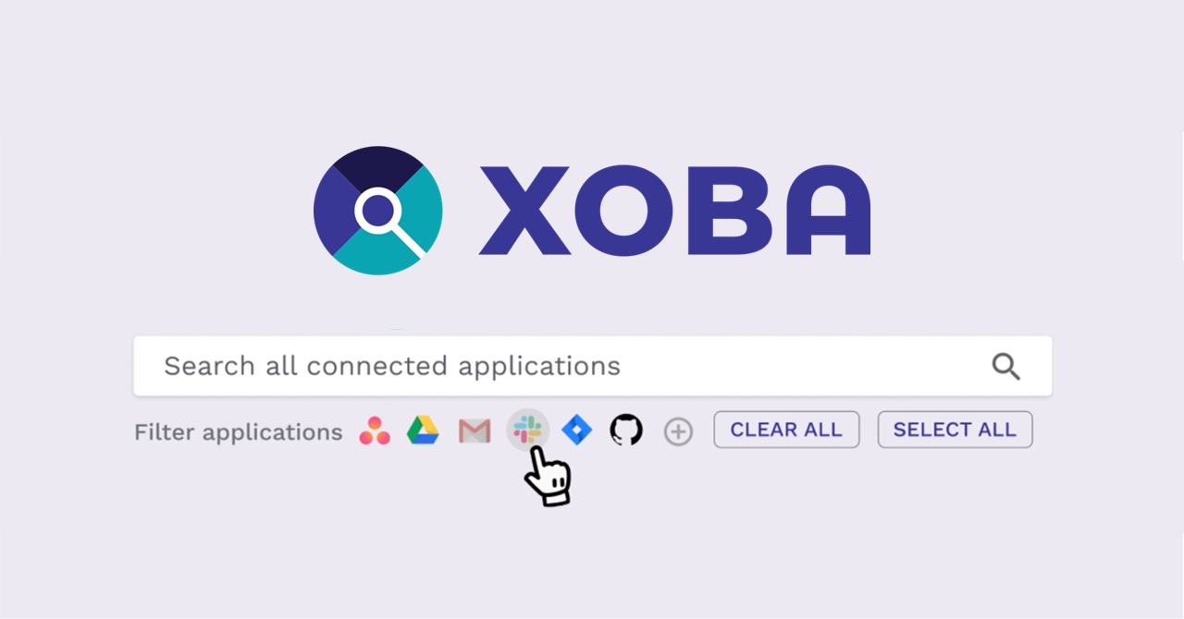Image resolution: width=1184 pixels, height=619 pixels.
Task: Toggle the GitHub filter icon
Action: [x=626, y=431]
